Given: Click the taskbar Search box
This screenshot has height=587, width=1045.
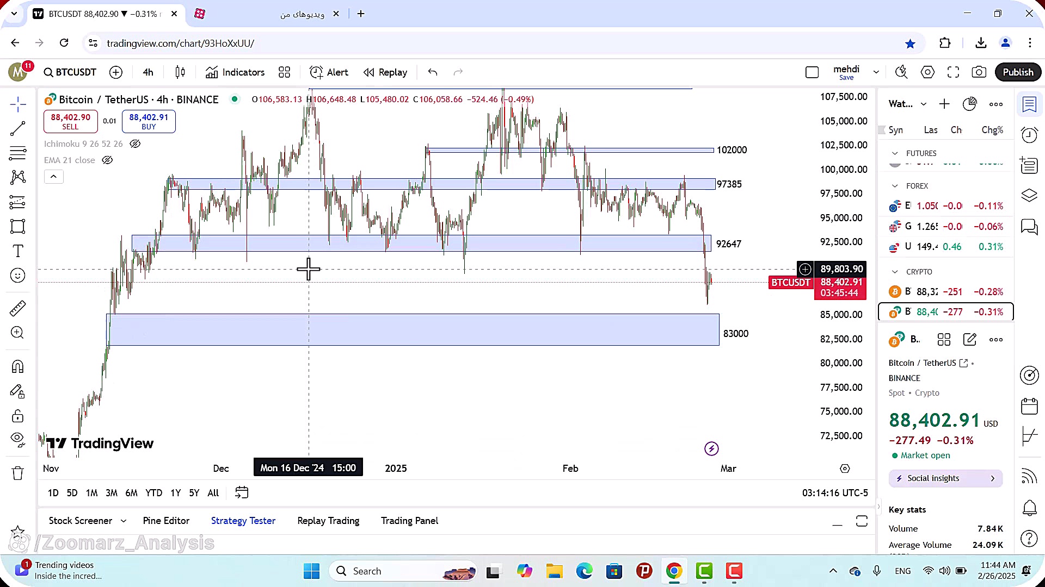Looking at the screenshot, I should coord(404,571).
